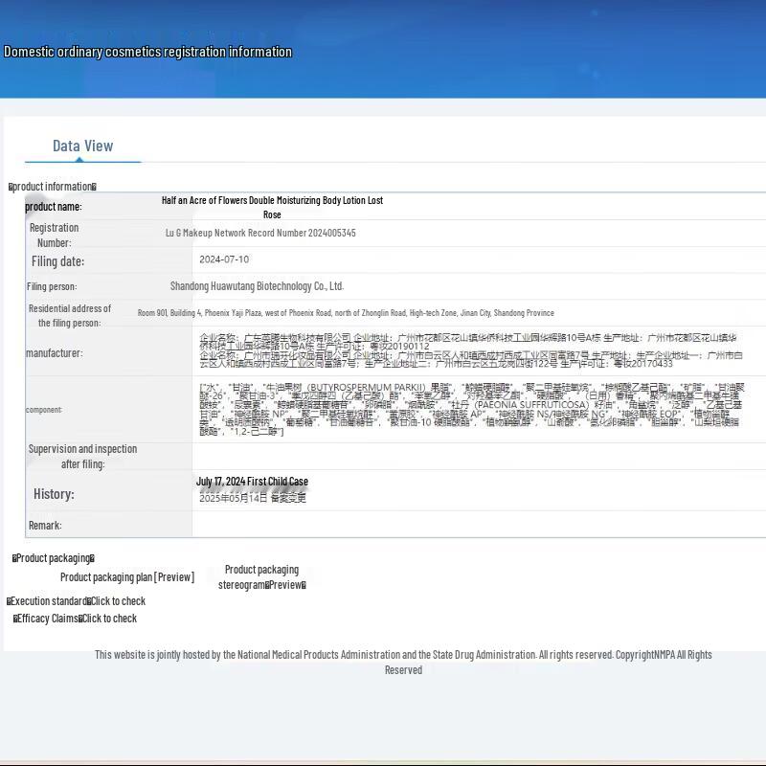Click to check Execution standard
This screenshot has height=766, width=766.
[x=118, y=601]
